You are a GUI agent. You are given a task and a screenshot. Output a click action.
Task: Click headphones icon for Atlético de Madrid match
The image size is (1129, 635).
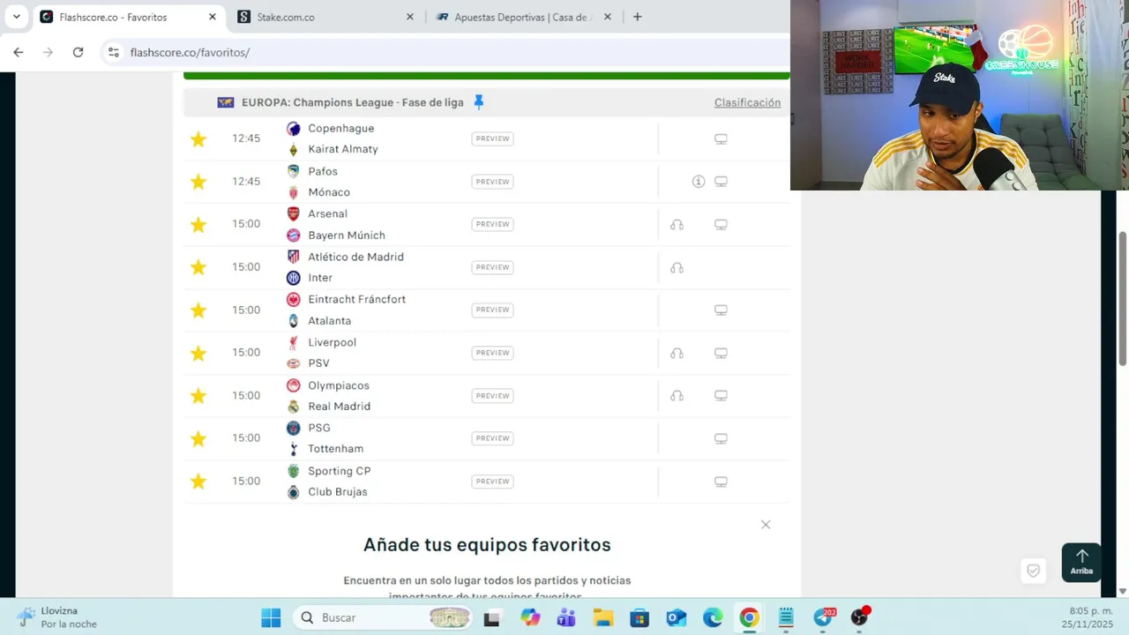[x=677, y=268]
